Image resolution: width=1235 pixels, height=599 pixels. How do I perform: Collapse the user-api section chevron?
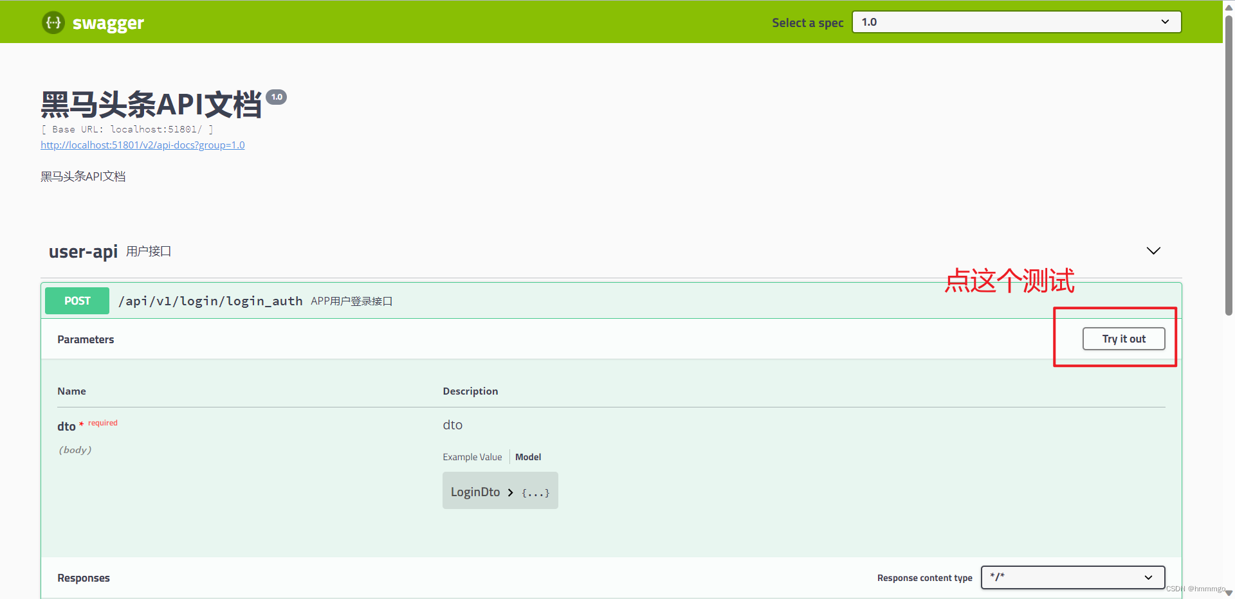click(x=1153, y=251)
